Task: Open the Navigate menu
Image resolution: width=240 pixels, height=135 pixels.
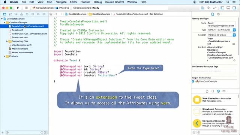Action: (x=61, y=2)
